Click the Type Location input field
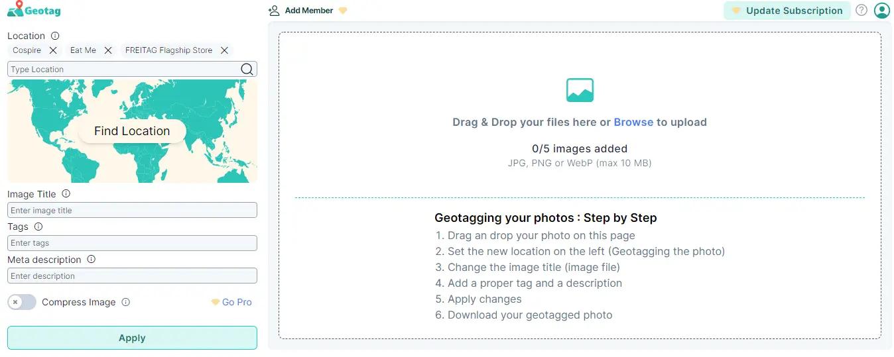Image resolution: width=894 pixels, height=357 pixels. (x=123, y=69)
